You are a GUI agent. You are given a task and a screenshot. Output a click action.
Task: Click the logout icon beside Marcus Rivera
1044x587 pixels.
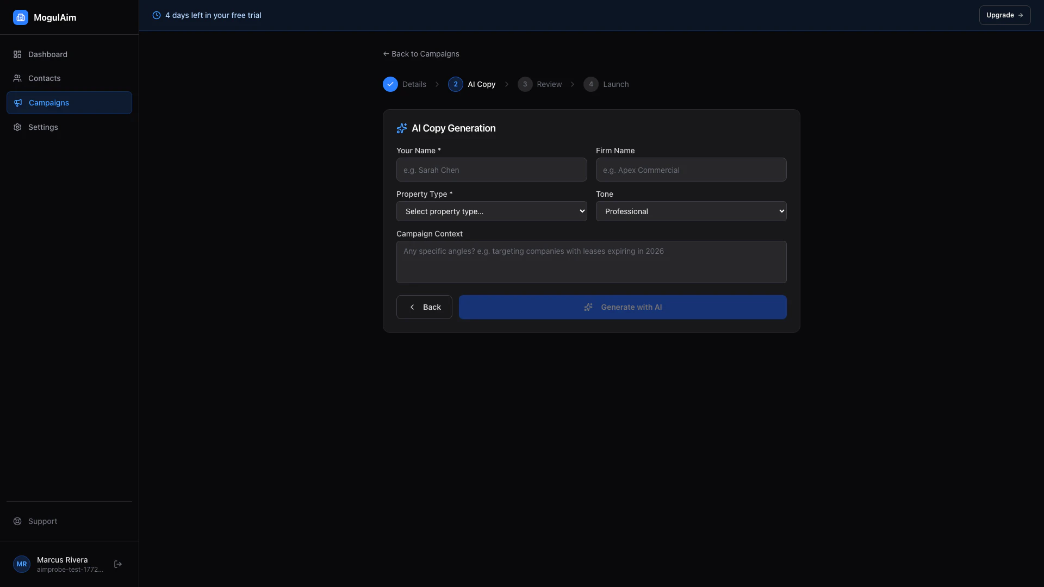118,564
